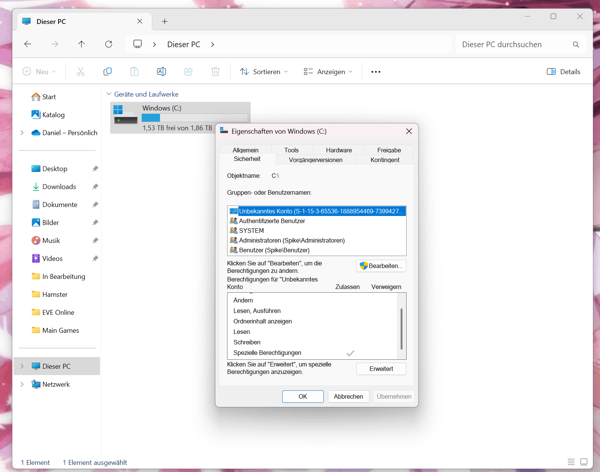Select Benutzer (Spike\Benutzer) entry
The height and width of the screenshot is (472, 600).
coord(317,250)
